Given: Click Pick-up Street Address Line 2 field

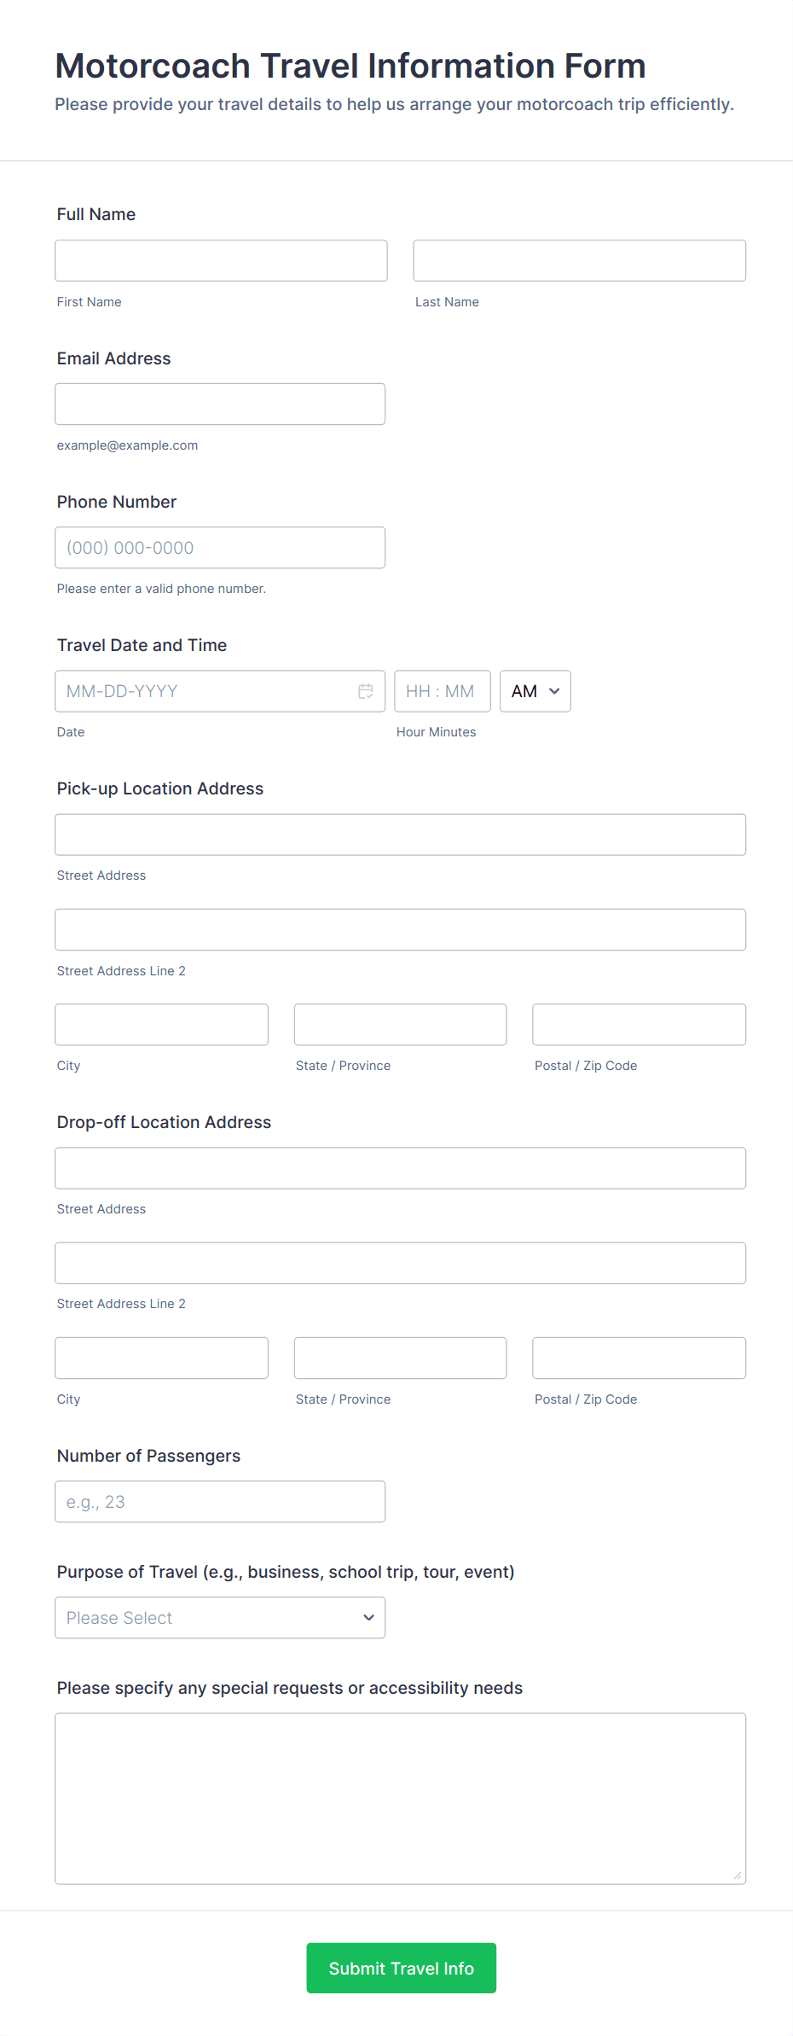Looking at the screenshot, I should point(400,929).
